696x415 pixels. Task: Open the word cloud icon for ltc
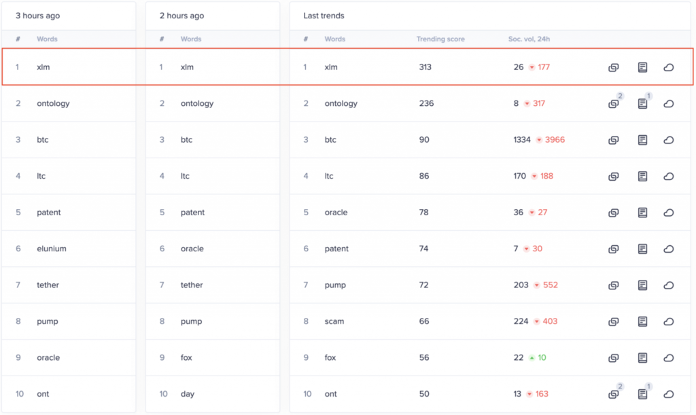[x=669, y=177]
